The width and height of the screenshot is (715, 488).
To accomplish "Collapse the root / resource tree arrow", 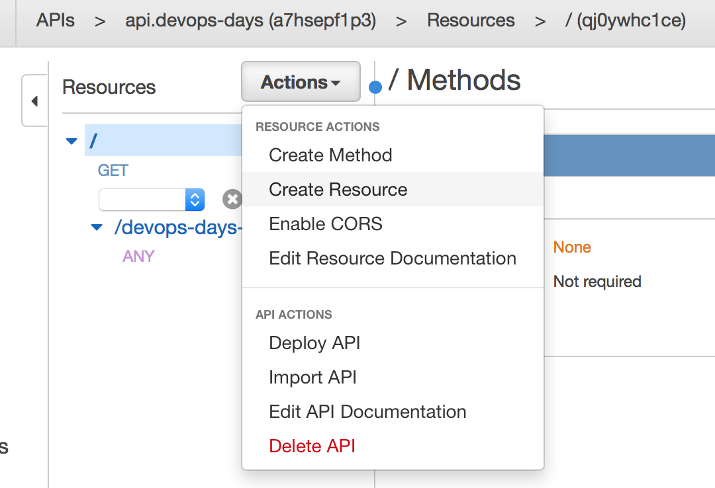I will click(x=72, y=141).
